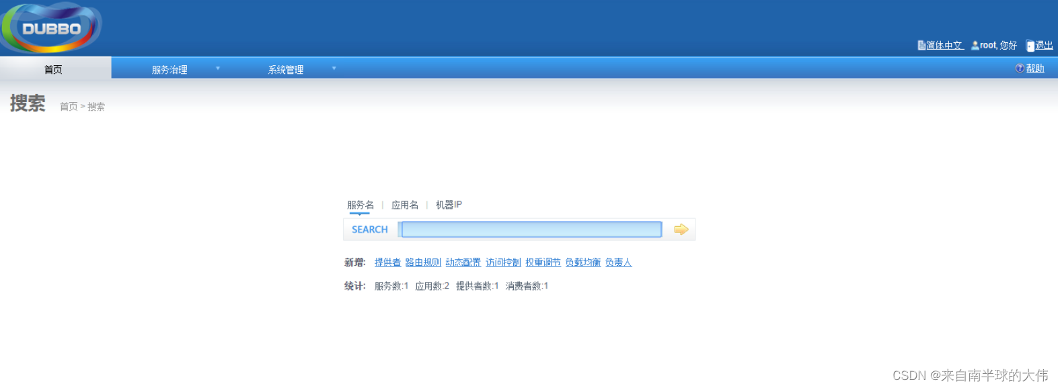This screenshot has width=1058, height=388.
Task: Add new 访问控制 link
Action: [503, 262]
